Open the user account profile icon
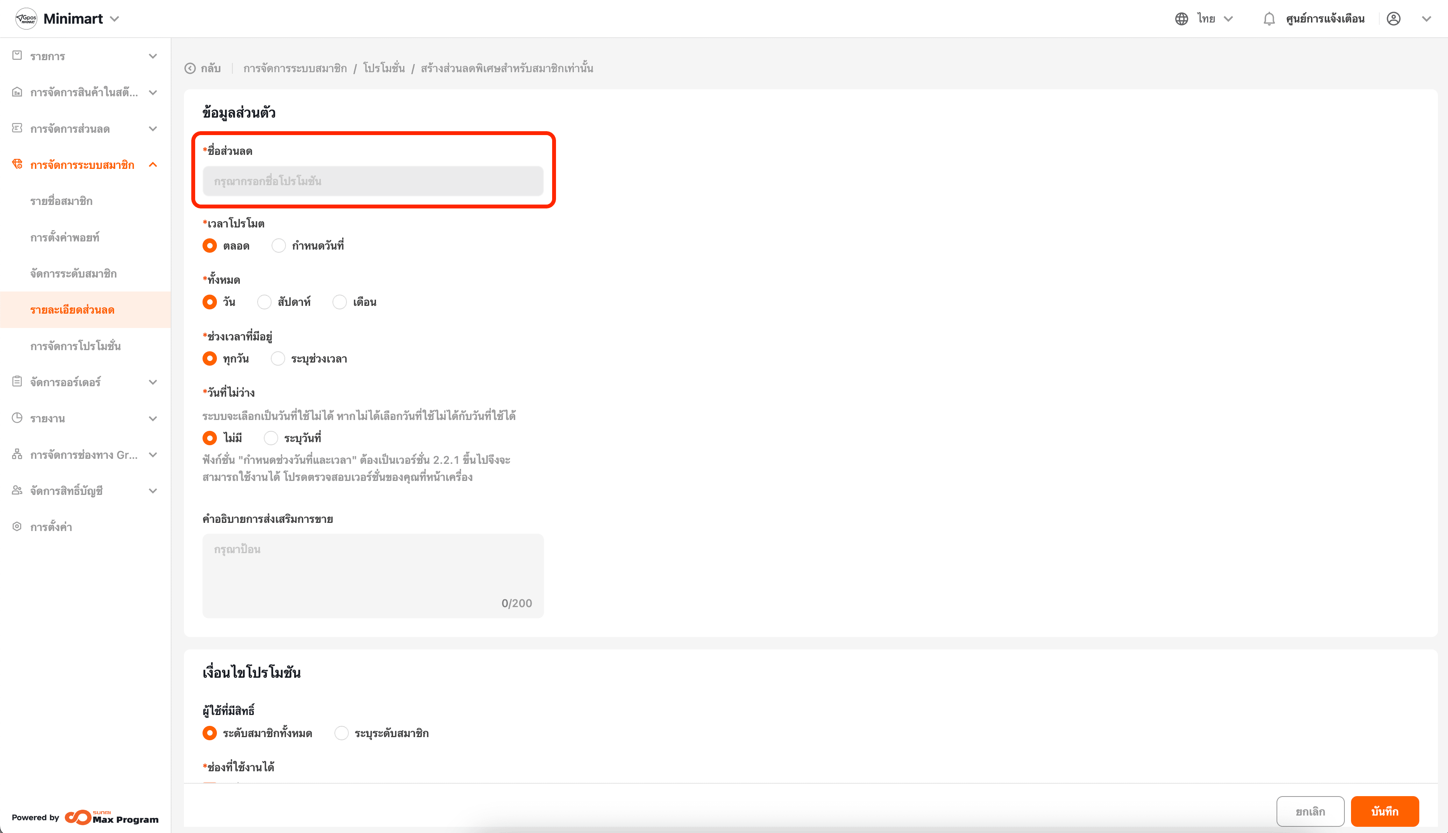This screenshot has height=833, width=1448. coord(1394,19)
